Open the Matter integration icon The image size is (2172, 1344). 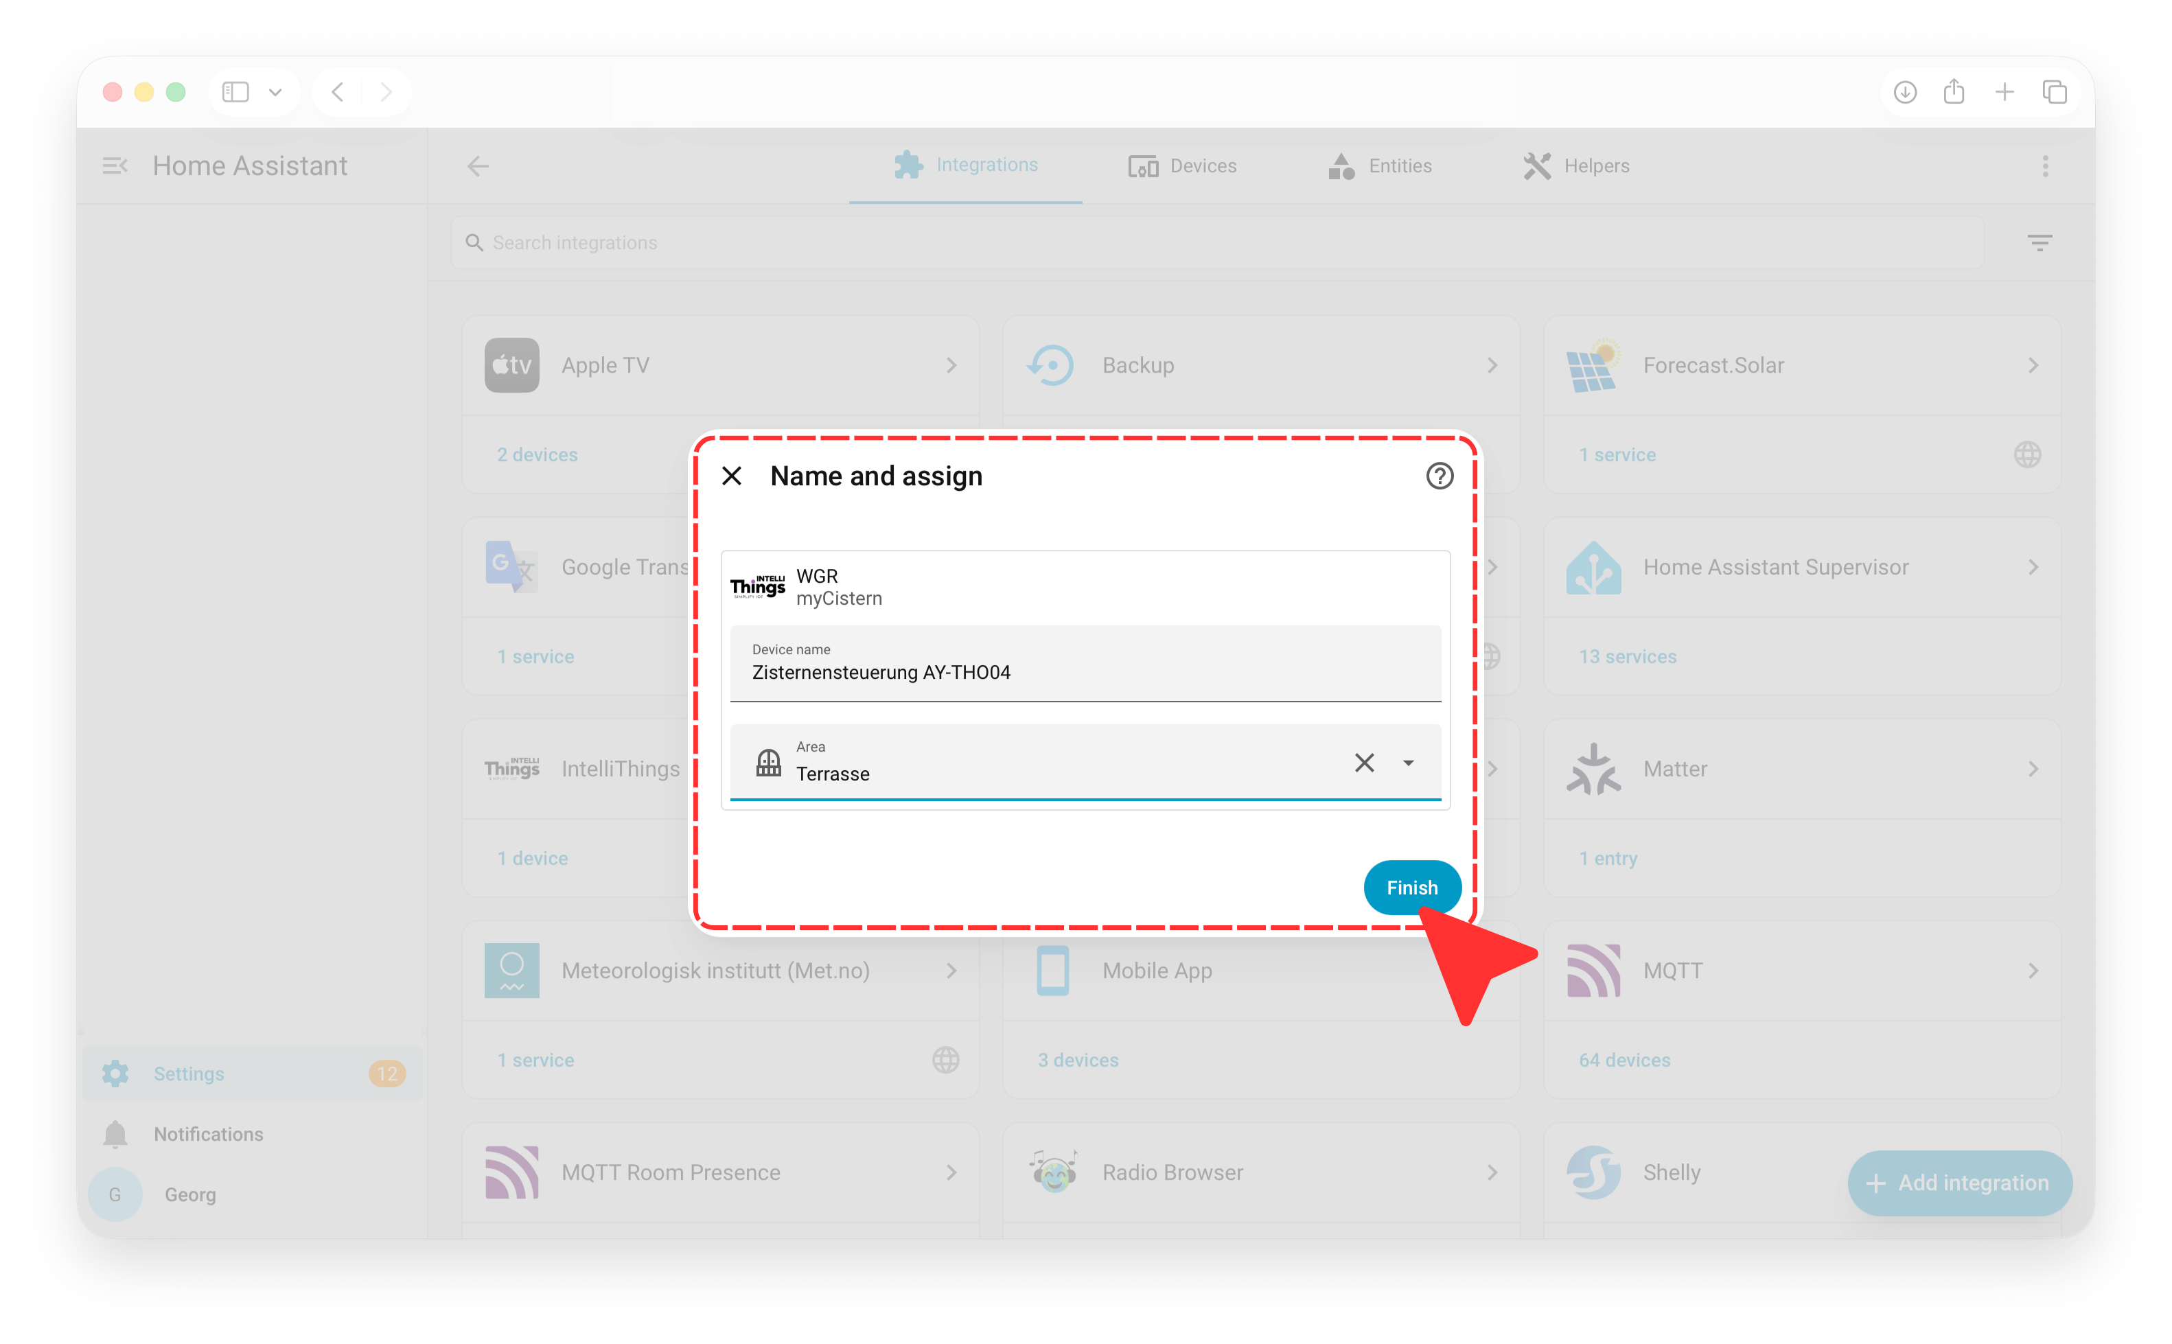pos(1593,769)
